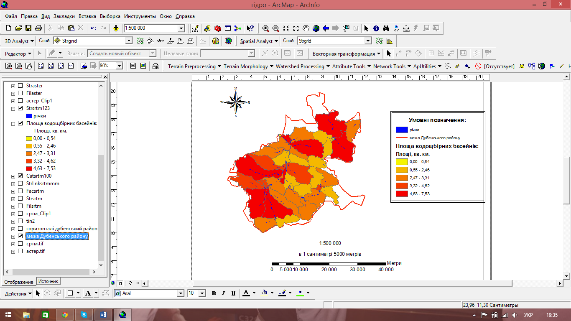The image size is (571, 321).
Task: Switch to the Источник tab
Action: coord(49,281)
